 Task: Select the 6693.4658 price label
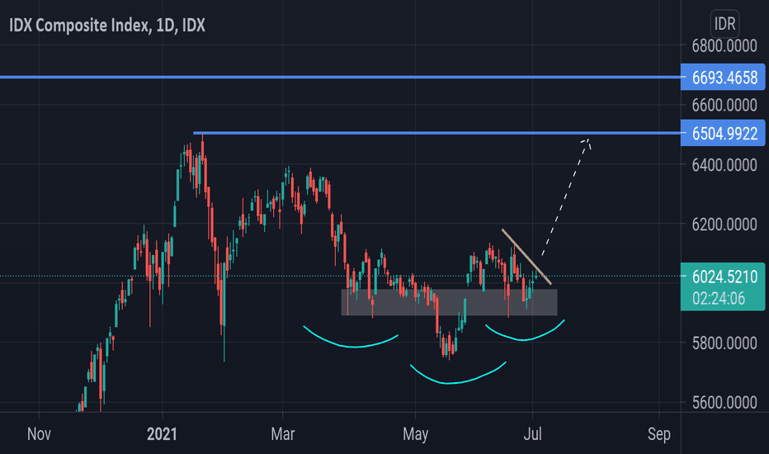tap(723, 77)
